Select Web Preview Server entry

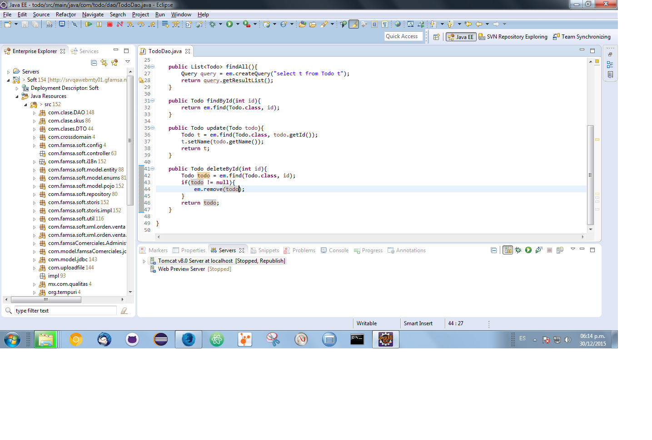coord(190,269)
